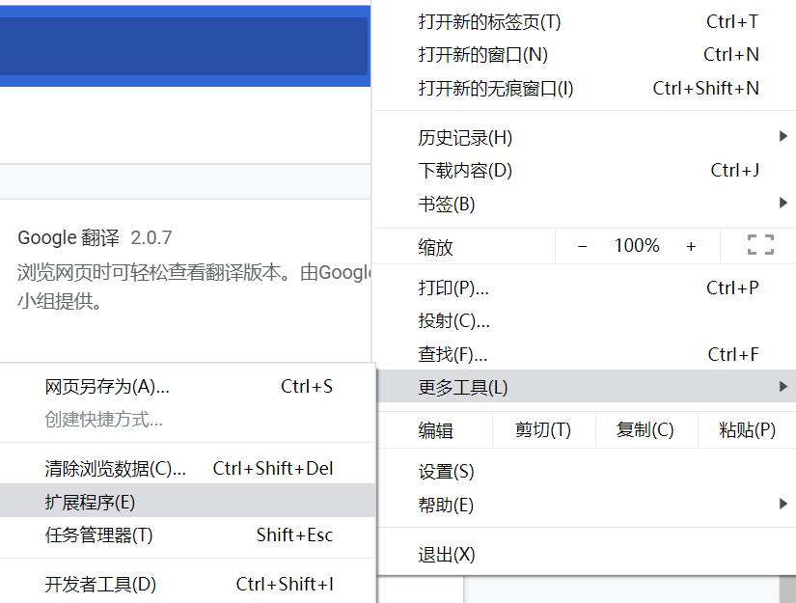The width and height of the screenshot is (796, 603).
Task: Select 扩展程序(E) in the submenu
Action: click(91, 502)
